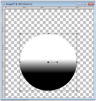Click the center pivot point of the circle

[48, 62]
